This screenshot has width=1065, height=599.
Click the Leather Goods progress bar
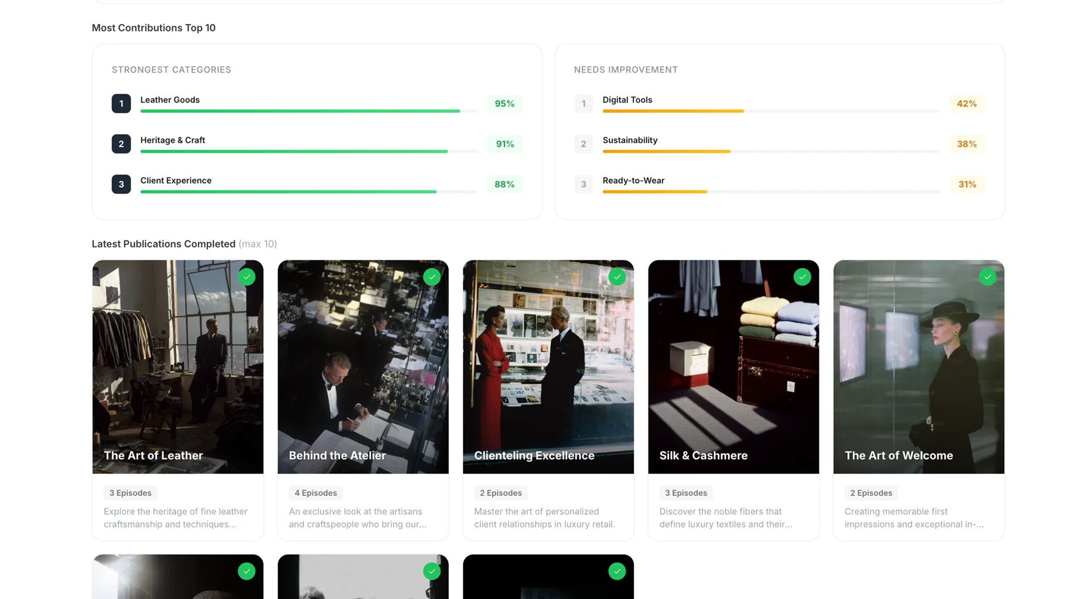(x=308, y=111)
